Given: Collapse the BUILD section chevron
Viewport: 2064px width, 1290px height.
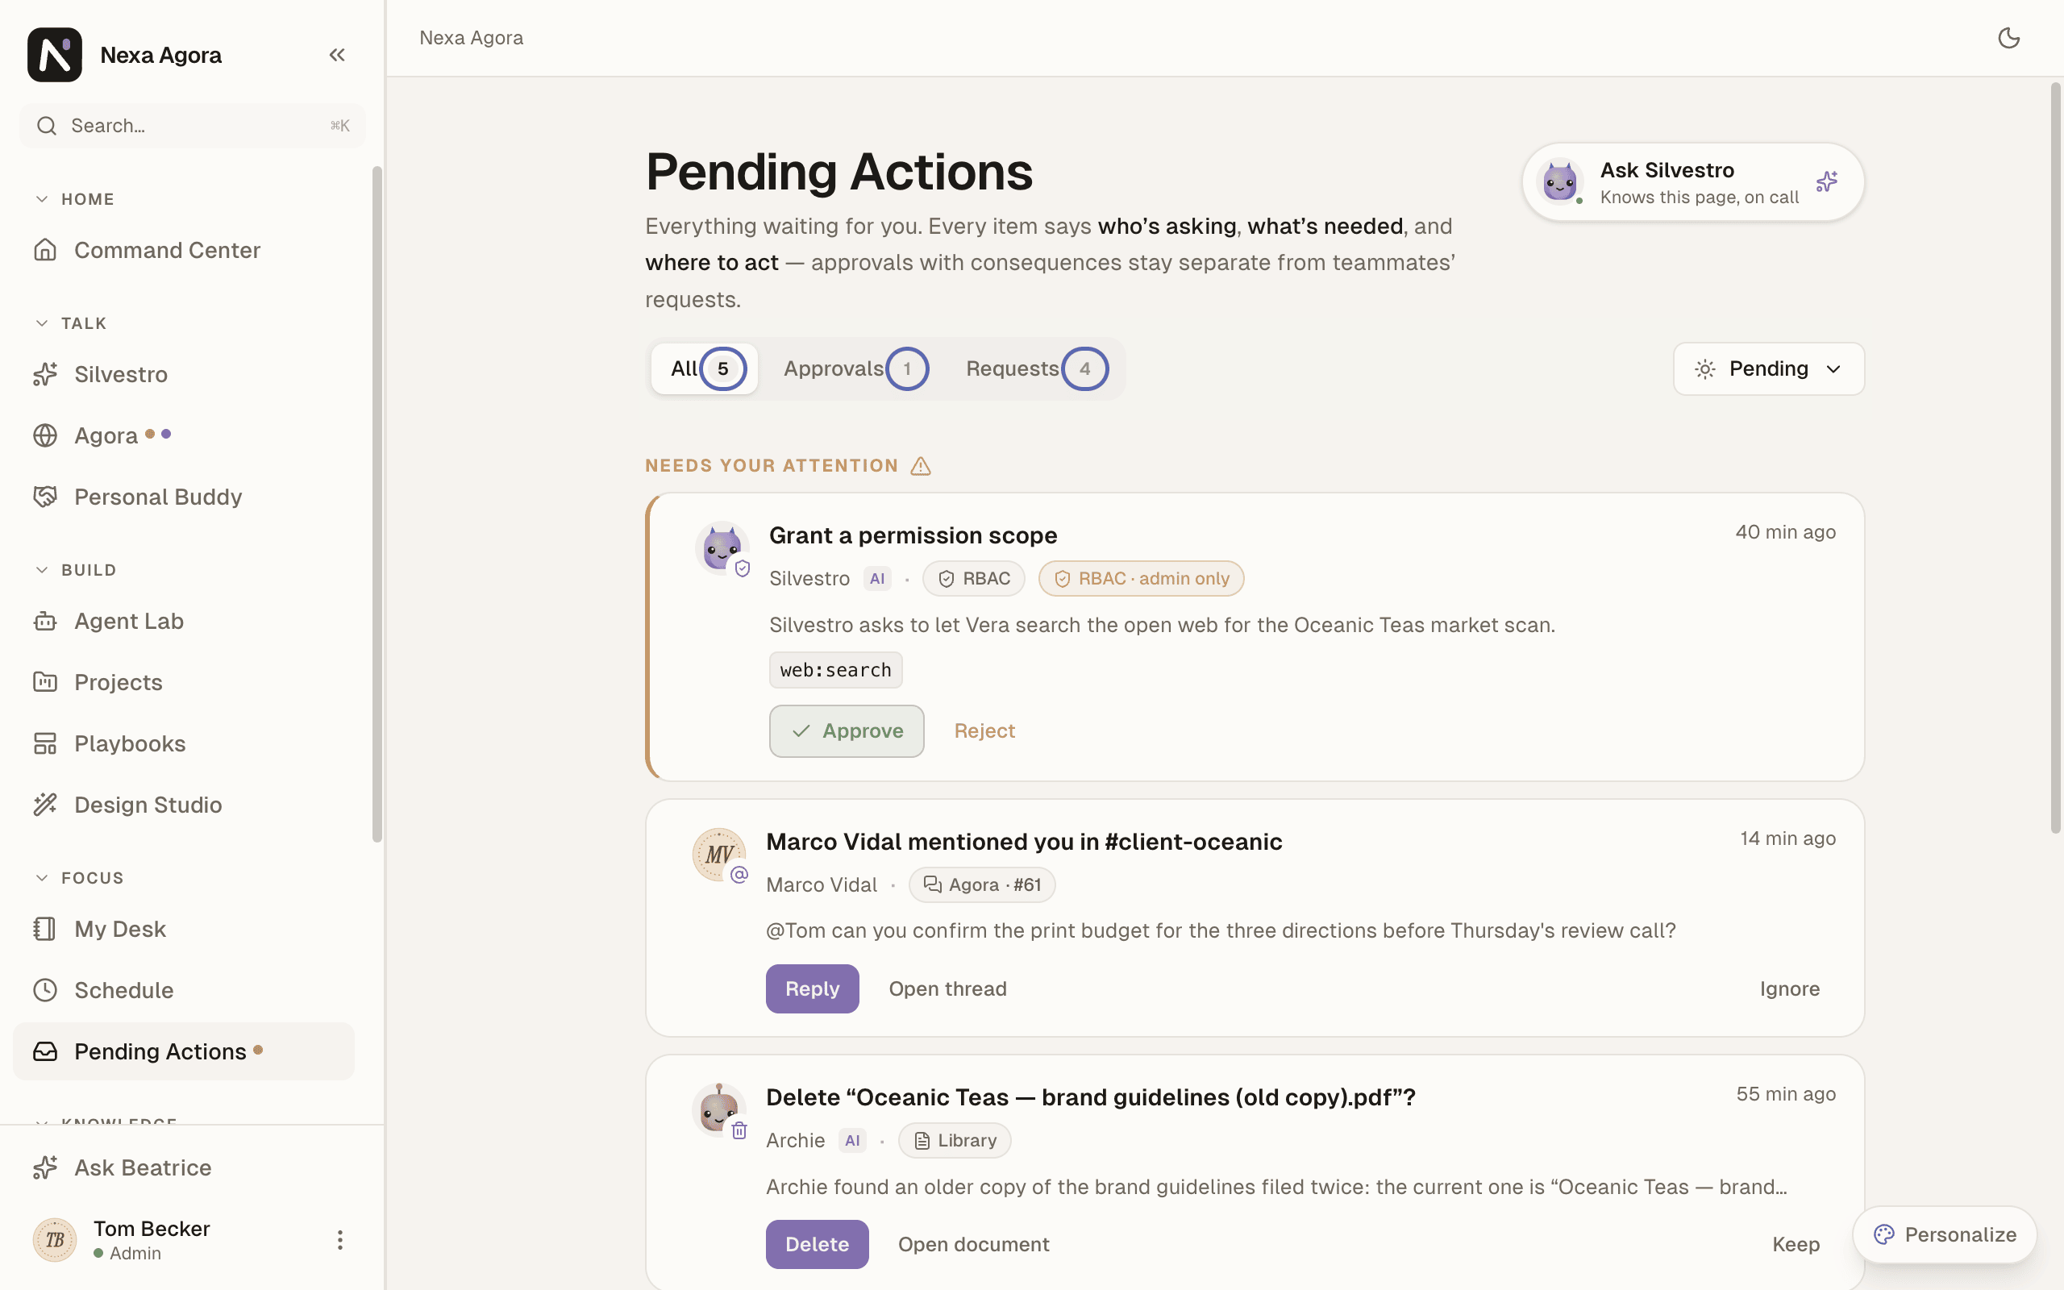Looking at the screenshot, I should (42, 570).
